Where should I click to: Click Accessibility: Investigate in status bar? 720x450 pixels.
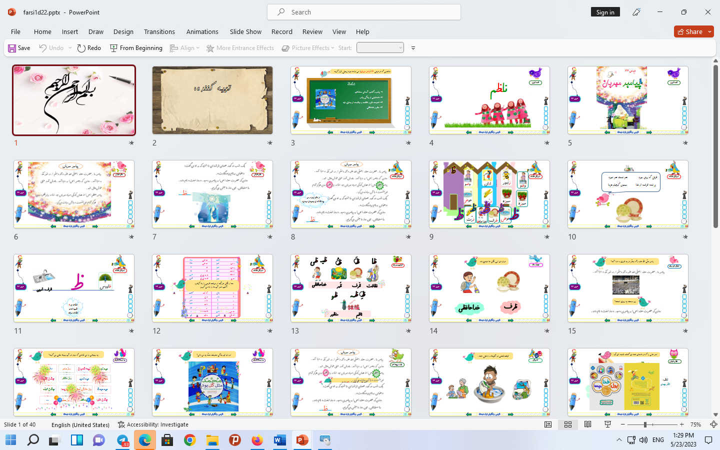(153, 424)
